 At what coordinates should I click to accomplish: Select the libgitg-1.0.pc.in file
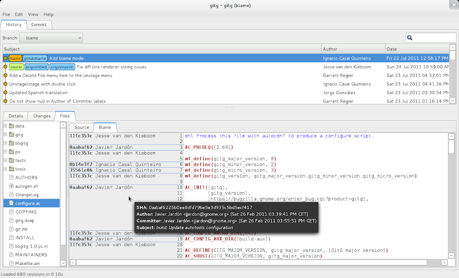[31, 246]
